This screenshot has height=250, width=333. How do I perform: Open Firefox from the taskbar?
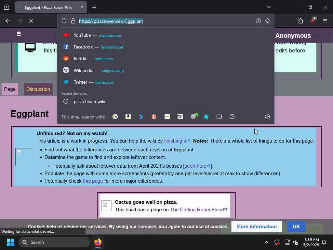(98, 242)
